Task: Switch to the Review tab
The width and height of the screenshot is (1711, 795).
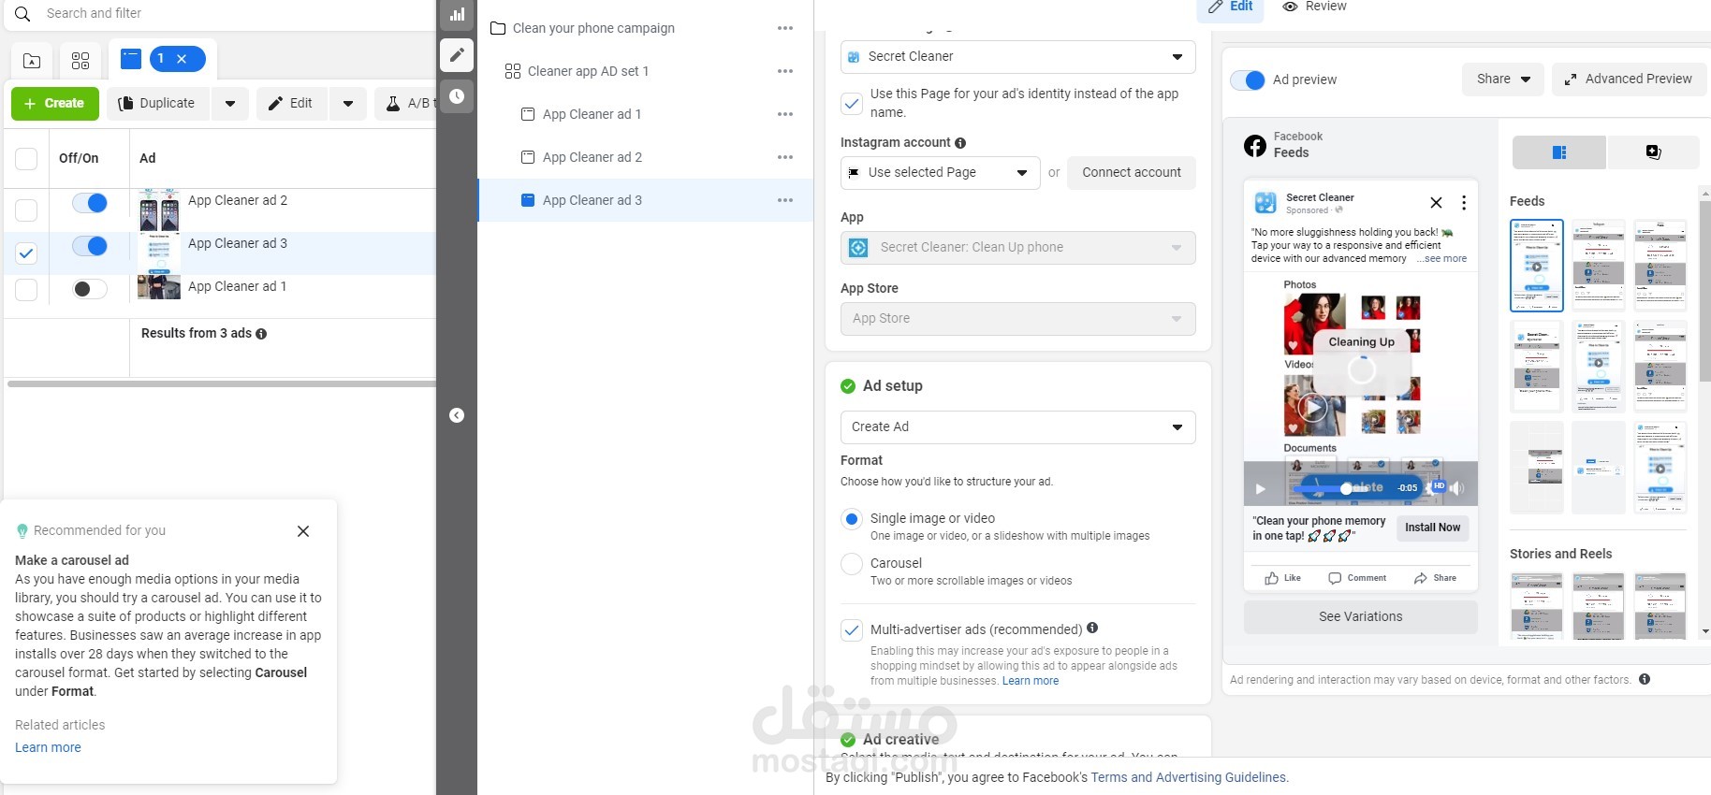Action: click(x=1315, y=7)
